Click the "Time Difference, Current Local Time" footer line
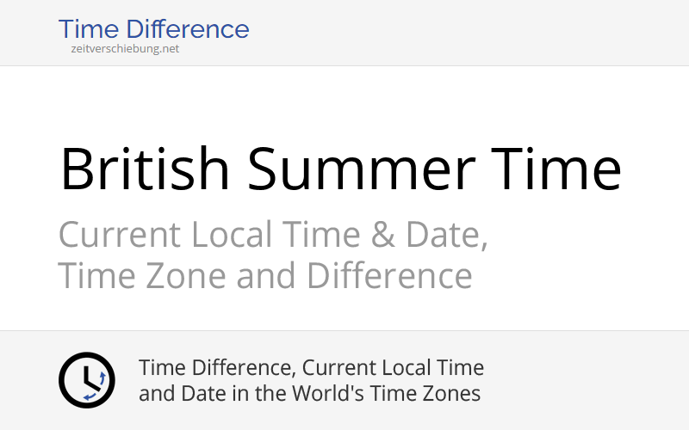Screen dimensions: 689x430 (x=311, y=368)
